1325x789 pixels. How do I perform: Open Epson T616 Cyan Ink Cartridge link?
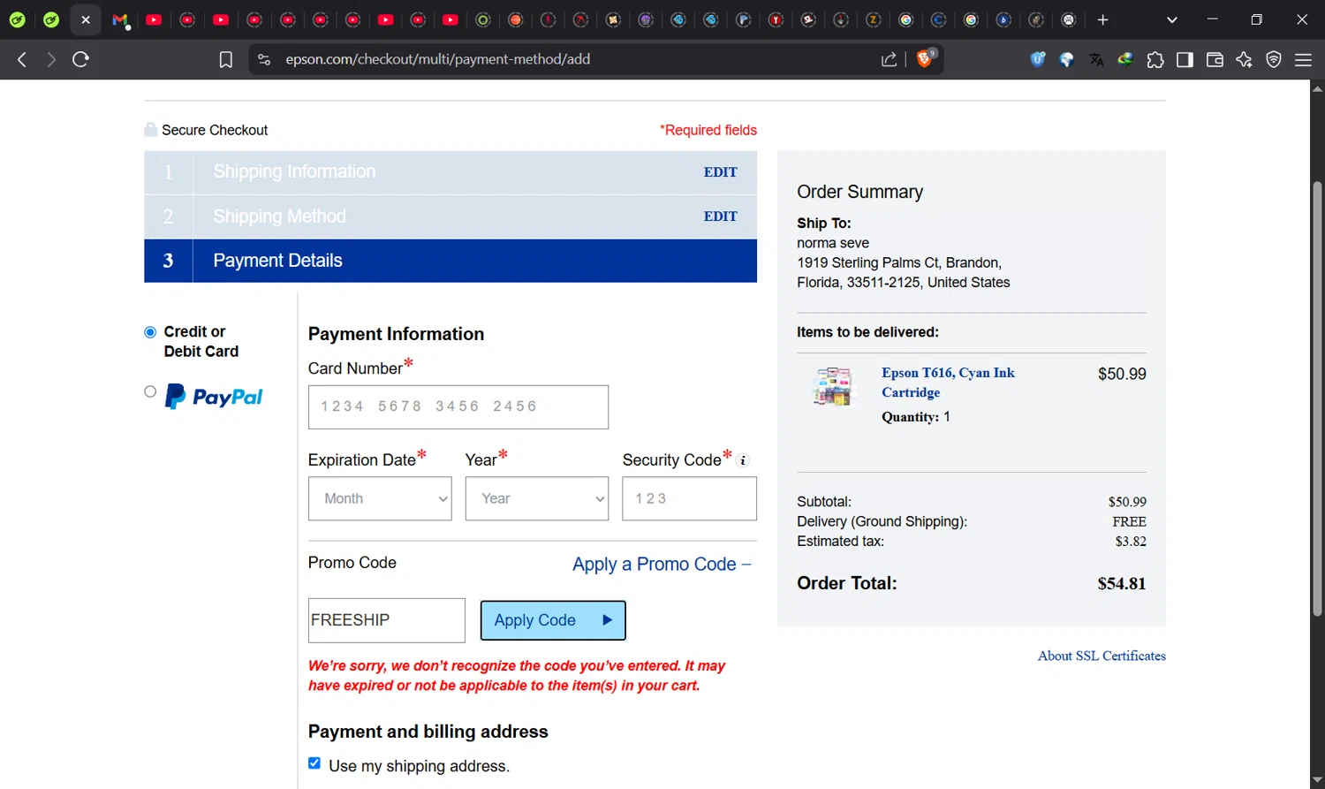(948, 383)
